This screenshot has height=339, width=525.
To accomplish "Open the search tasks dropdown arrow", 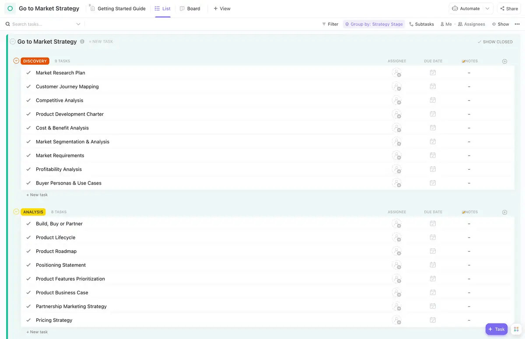I will point(78,24).
